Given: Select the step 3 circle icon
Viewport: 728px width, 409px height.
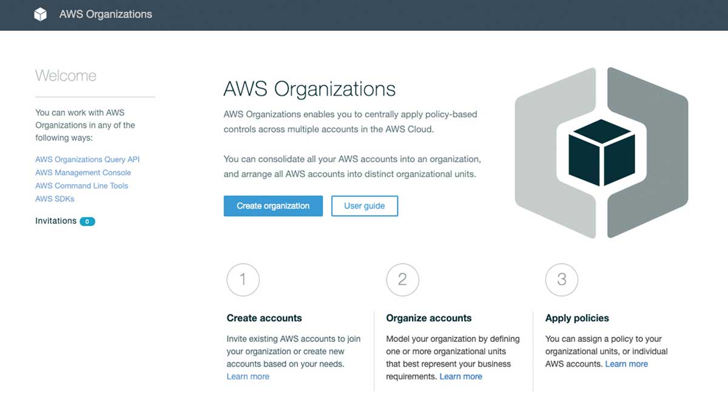Looking at the screenshot, I should click(x=561, y=279).
